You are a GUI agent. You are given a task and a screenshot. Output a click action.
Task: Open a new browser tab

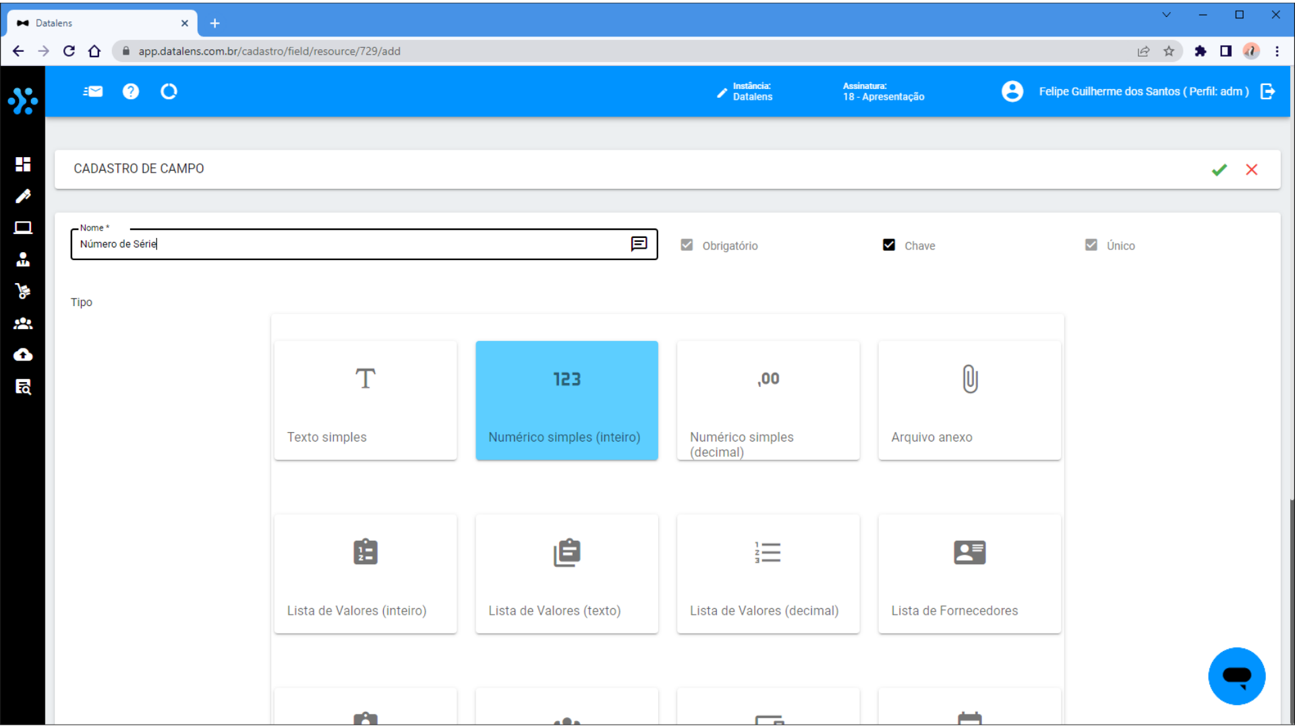coord(214,23)
